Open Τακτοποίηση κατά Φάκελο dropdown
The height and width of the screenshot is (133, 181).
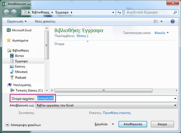pyautogui.click(x=162, y=33)
